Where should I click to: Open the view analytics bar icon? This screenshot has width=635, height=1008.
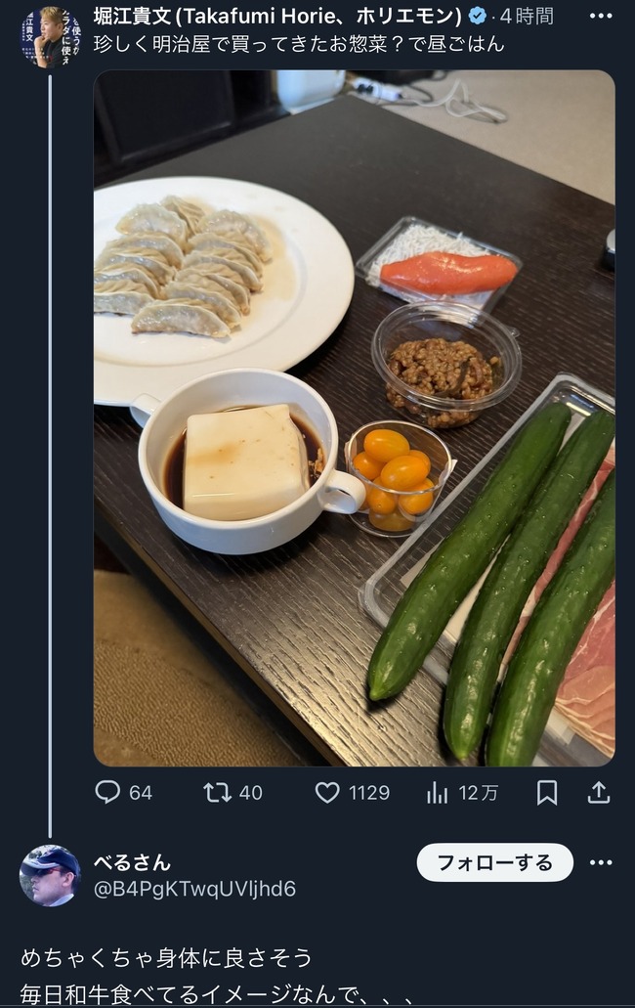pos(438,792)
